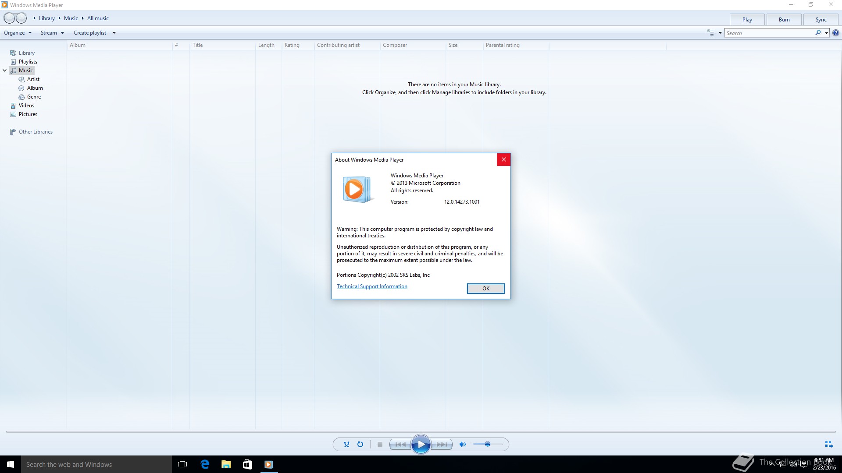Click the Next track button

tap(442, 444)
